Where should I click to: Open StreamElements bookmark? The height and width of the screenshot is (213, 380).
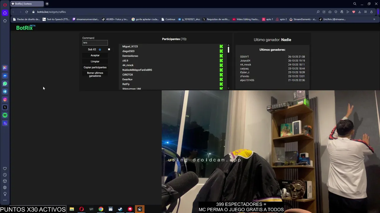(303, 19)
